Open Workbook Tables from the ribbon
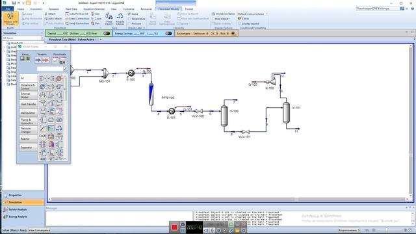Screen dimensions: 416x234 [x=224, y=14]
